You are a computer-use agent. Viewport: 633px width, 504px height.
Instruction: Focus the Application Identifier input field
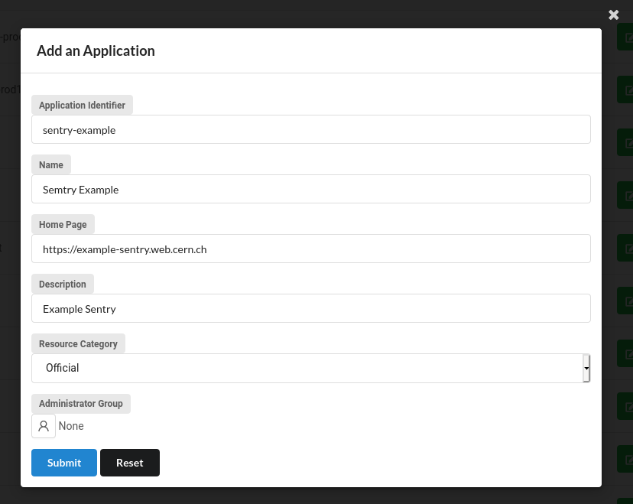311,129
